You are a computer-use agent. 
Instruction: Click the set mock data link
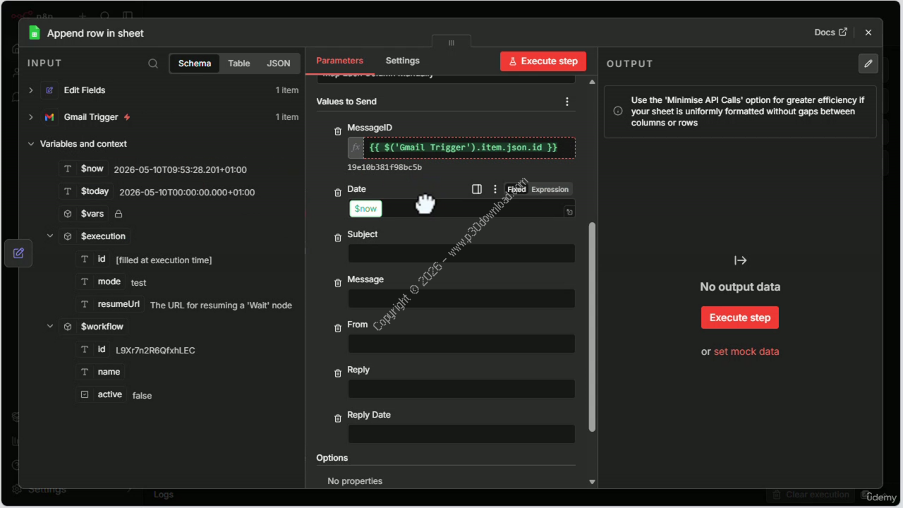click(x=746, y=351)
